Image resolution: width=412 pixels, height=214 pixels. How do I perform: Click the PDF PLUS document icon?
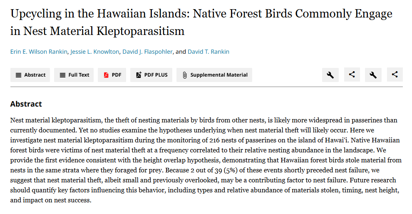coord(139,75)
